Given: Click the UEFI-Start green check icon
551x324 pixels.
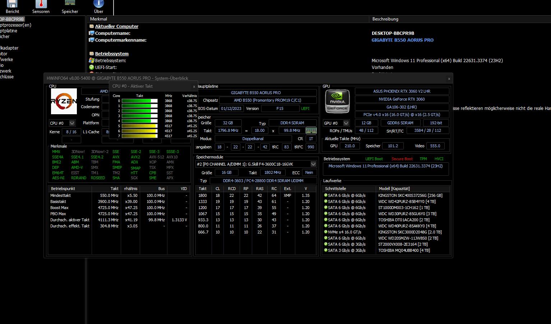Looking at the screenshot, I should tap(92, 67).
